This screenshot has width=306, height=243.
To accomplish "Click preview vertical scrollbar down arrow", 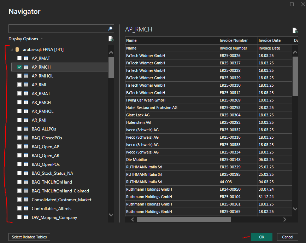I will tap(295, 209).
